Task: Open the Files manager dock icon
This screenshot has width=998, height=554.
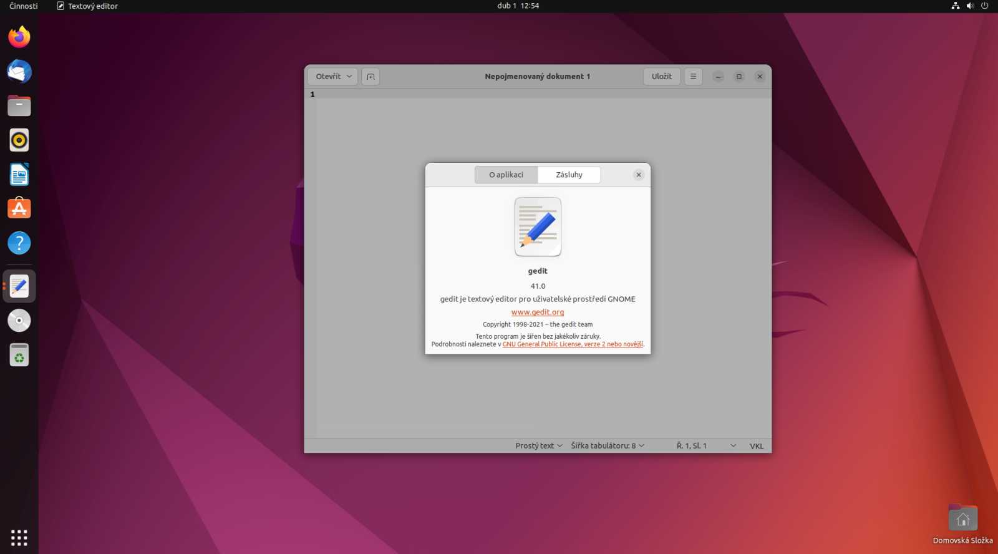Action: coord(19,105)
